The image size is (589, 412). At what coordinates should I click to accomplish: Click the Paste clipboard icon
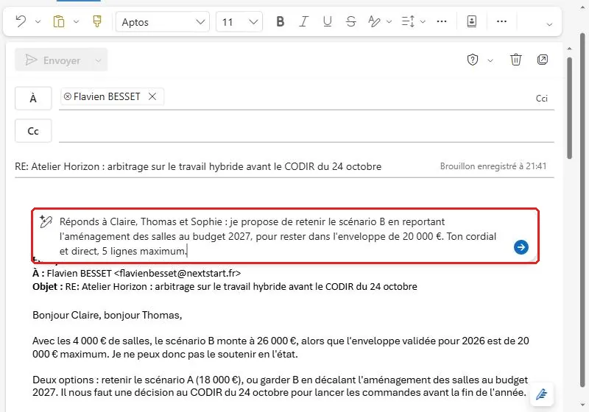click(x=59, y=22)
